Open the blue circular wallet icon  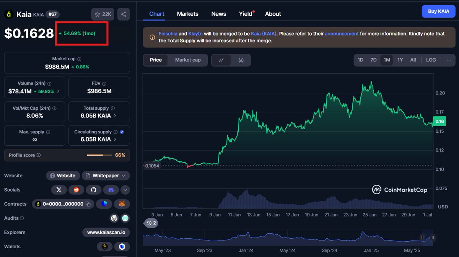point(122,247)
